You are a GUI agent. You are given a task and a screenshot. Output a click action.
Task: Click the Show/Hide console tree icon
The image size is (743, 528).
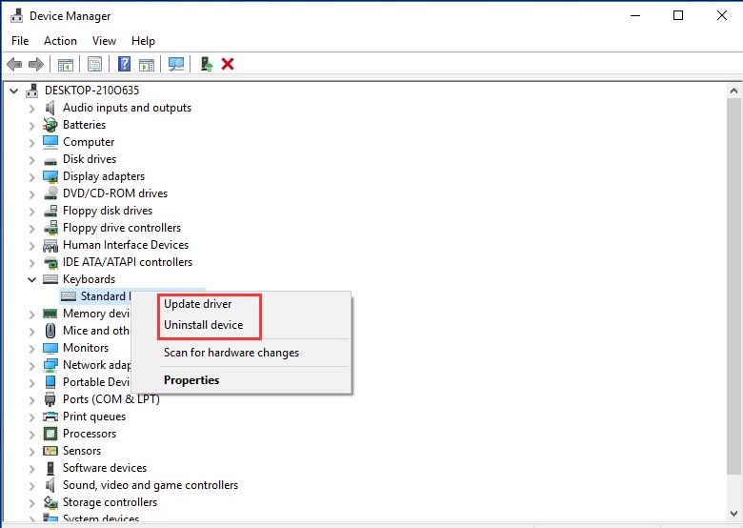tap(66, 64)
